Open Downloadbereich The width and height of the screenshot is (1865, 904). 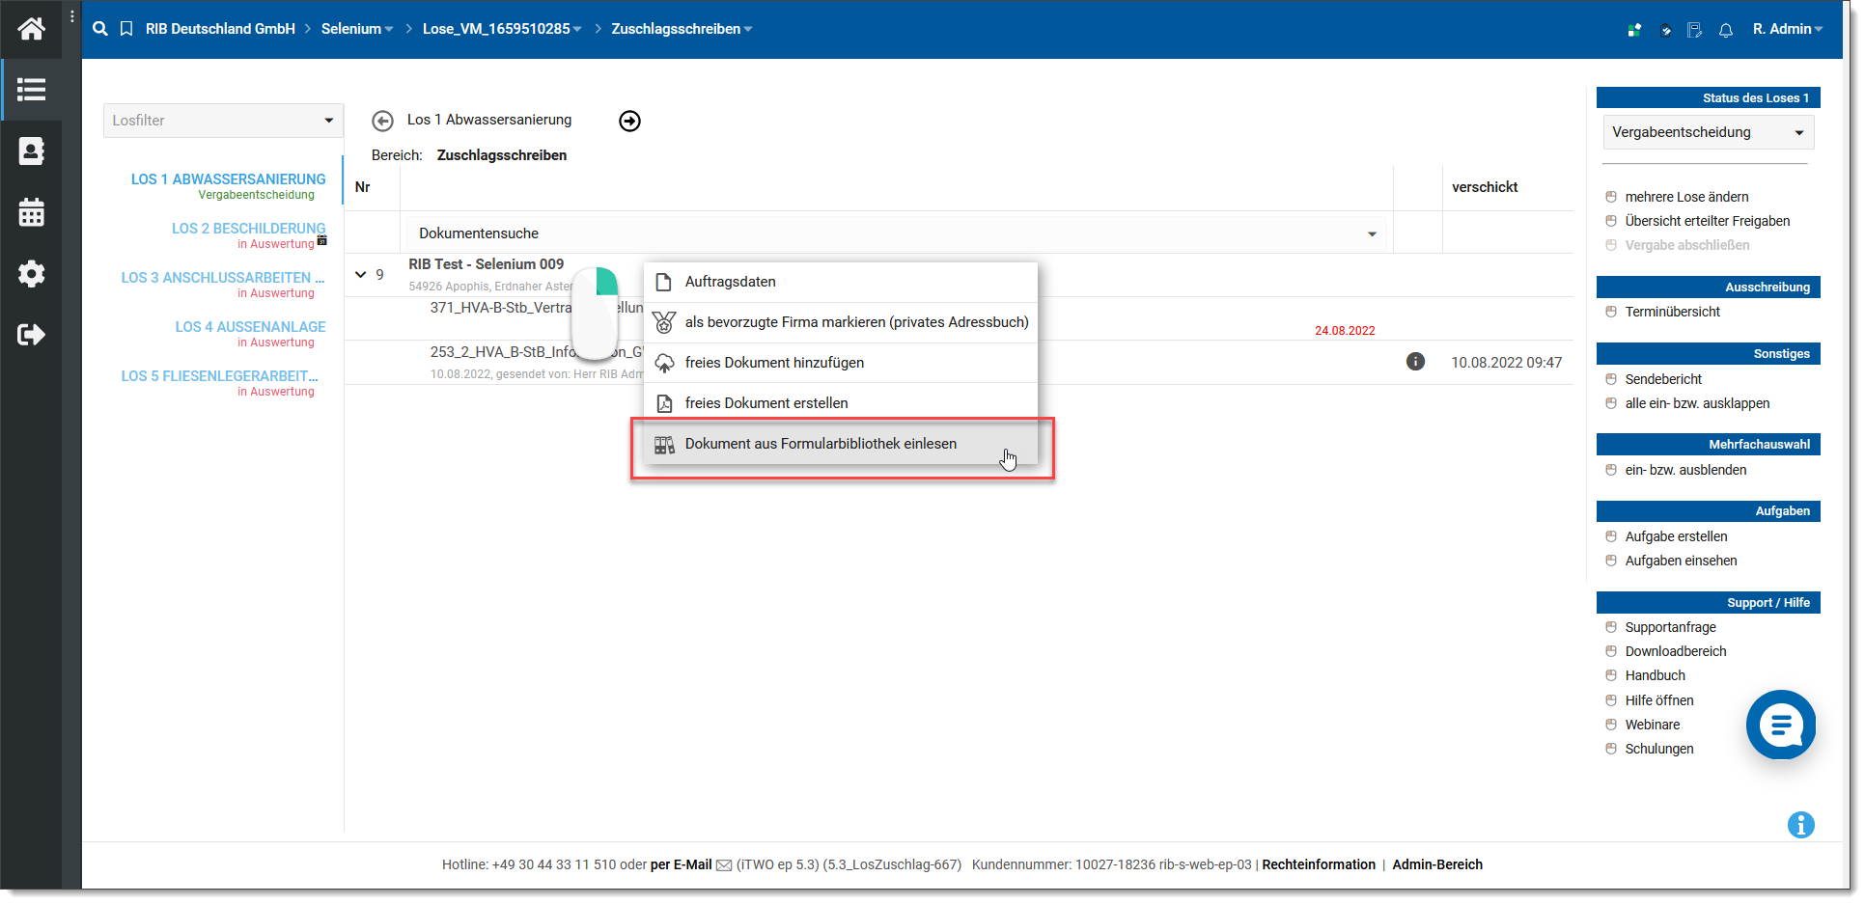pos(1675,651)
